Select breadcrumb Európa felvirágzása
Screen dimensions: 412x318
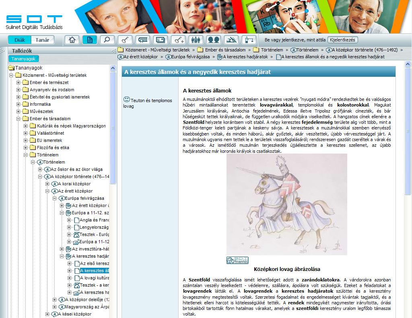pyautogui.click(x=190, y=57)
